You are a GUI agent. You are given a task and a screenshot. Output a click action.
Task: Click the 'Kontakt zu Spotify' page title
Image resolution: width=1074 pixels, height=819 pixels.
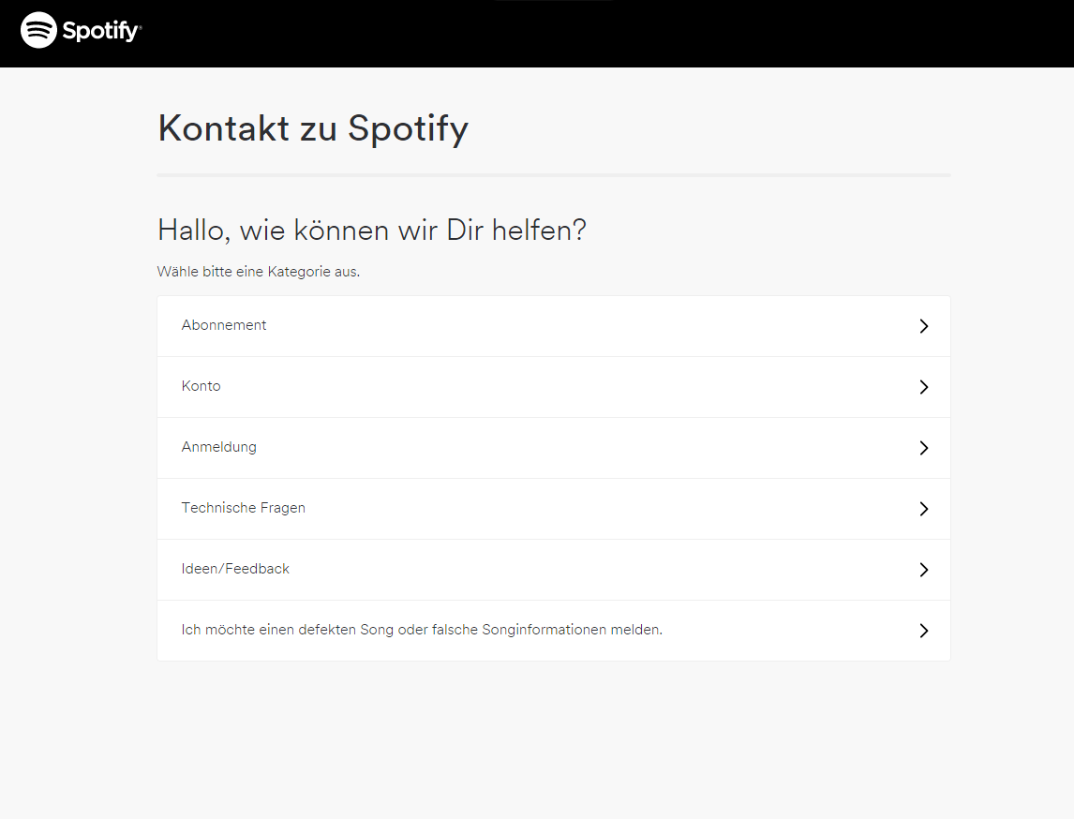(x=313, y=128)
